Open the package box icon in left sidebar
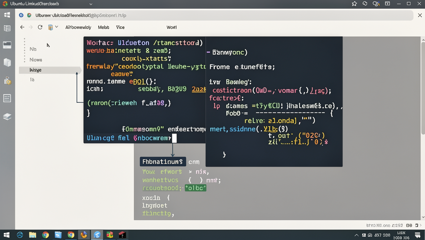425x240 pixels. [7, 63]
